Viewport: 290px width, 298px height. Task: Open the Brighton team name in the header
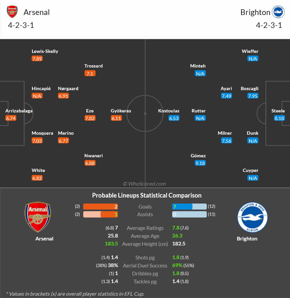pos(255,12)
